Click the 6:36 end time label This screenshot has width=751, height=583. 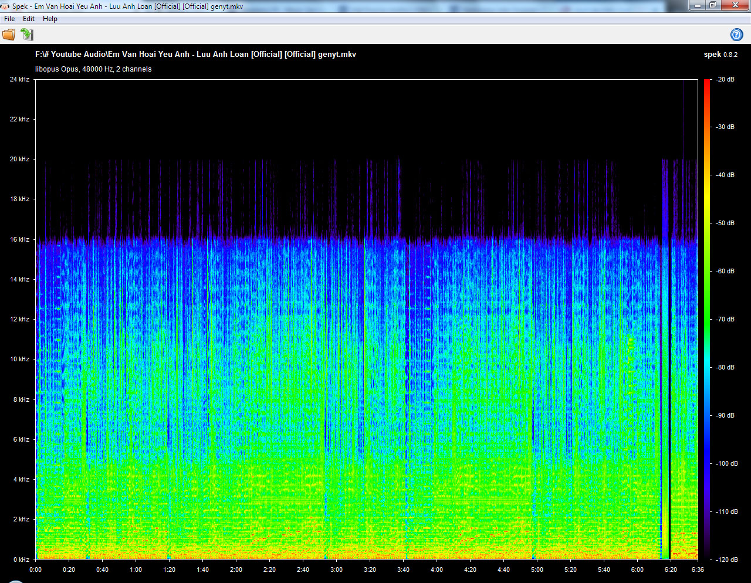[x=698, y=570]
